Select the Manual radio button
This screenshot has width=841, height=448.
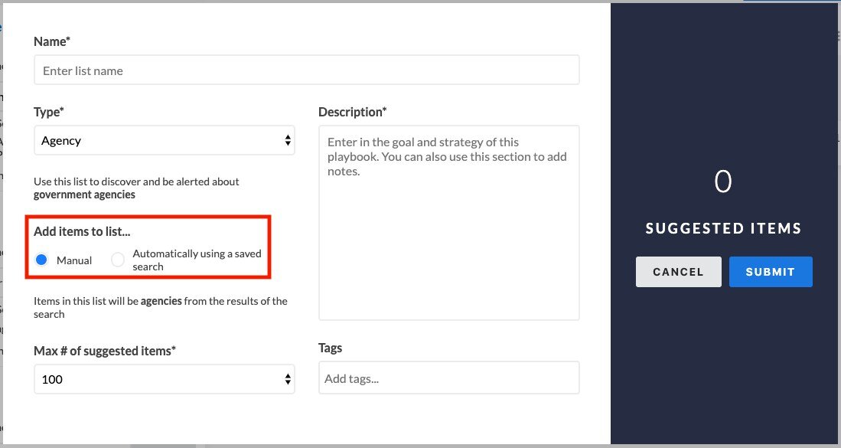point(41,259)
